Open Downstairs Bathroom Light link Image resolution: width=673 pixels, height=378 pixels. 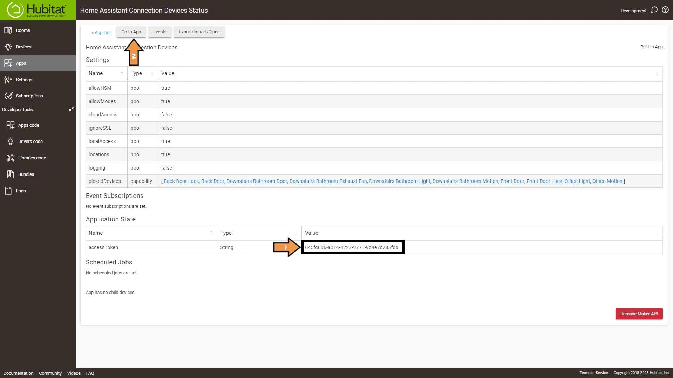400,181
